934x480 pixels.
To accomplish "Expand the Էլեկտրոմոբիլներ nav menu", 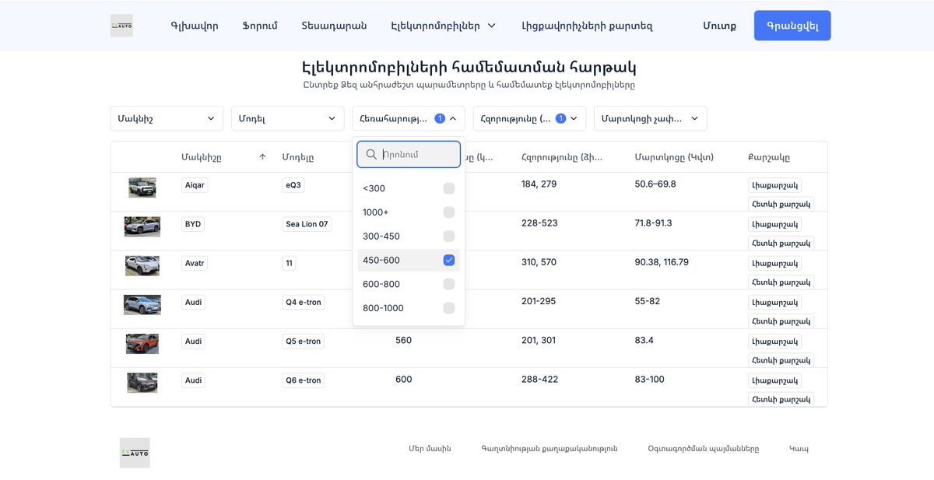I will (x=444, y=26).
